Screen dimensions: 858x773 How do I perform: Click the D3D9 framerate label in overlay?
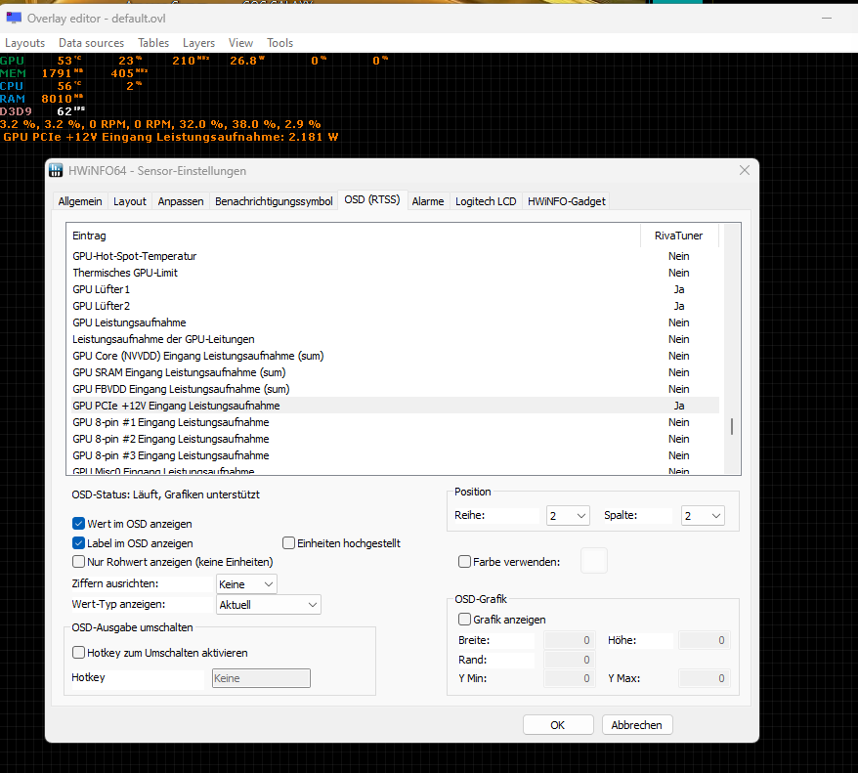coord(16,111)
